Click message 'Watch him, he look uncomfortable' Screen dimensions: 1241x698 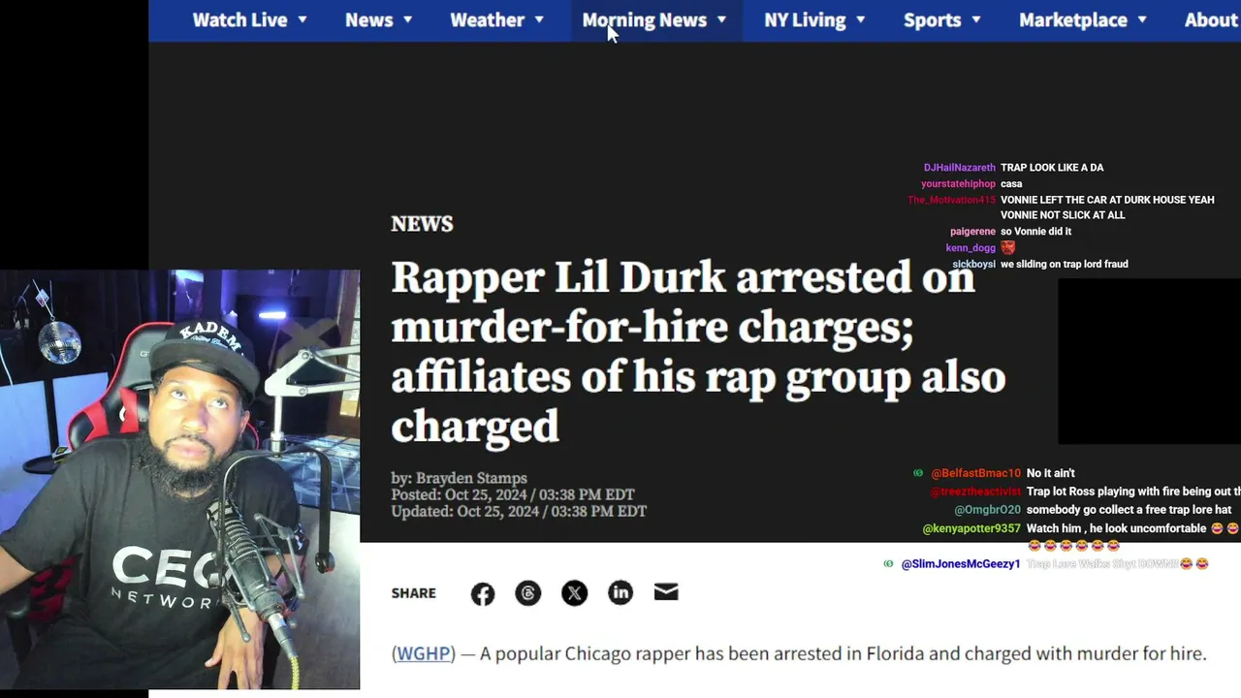(1117, 528)
